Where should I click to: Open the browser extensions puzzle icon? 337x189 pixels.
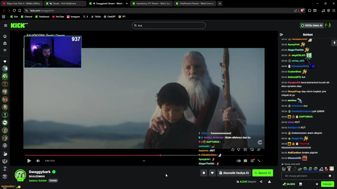[x=310, y=10]
